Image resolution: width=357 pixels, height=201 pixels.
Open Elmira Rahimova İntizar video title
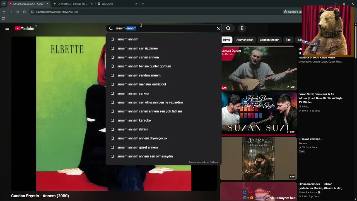coord(320,186)
